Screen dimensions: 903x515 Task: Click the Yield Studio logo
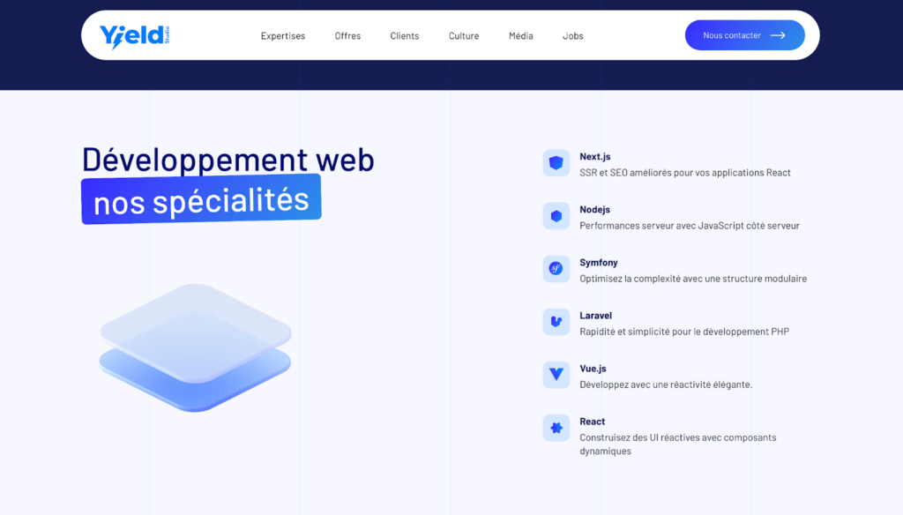pyautogui.click(x=134, y=35)
